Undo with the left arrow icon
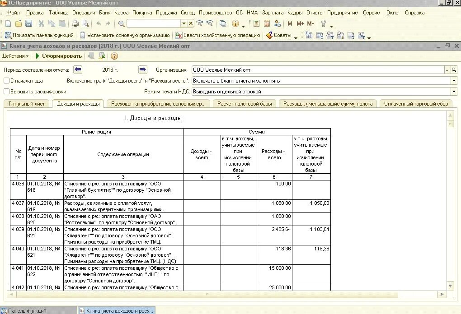The height and width of the screenshot is (314, 461). click(99, 23)
